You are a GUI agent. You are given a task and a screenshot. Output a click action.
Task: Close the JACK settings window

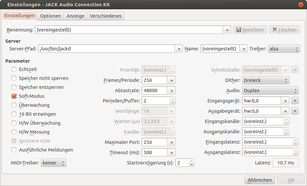click(x=301, y=5)
